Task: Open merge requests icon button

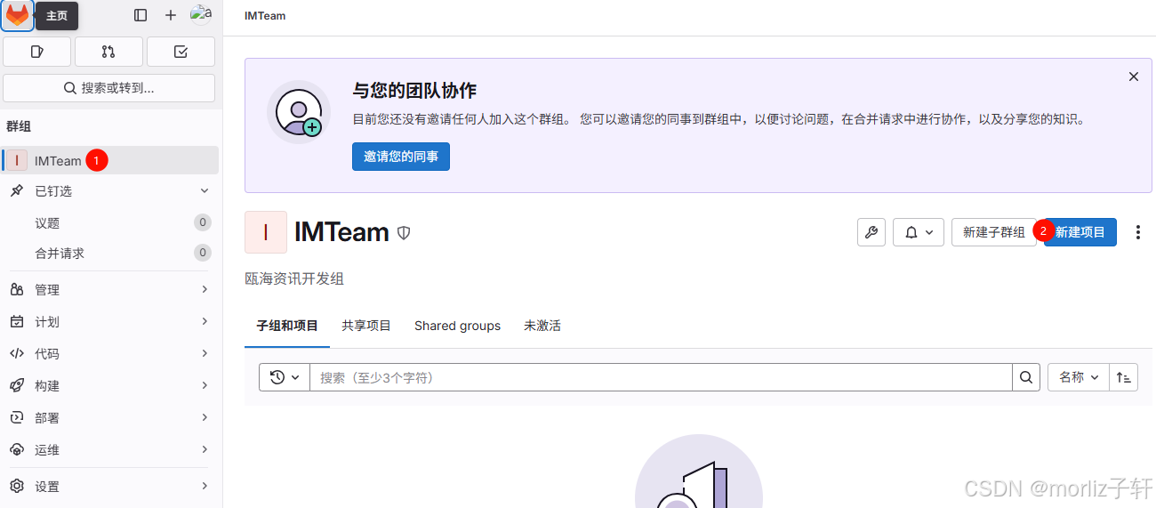Action: [108, 52]
